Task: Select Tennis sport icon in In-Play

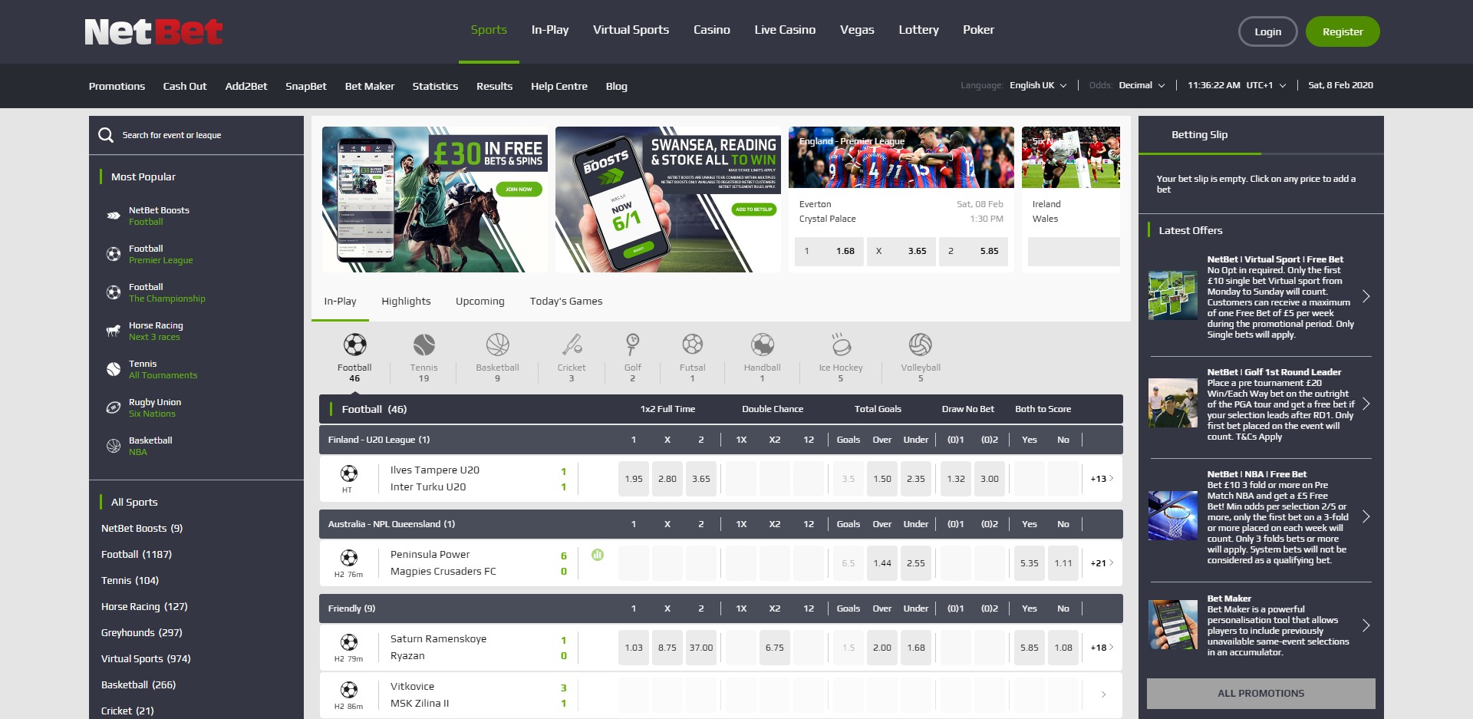Action: [423, 345]
